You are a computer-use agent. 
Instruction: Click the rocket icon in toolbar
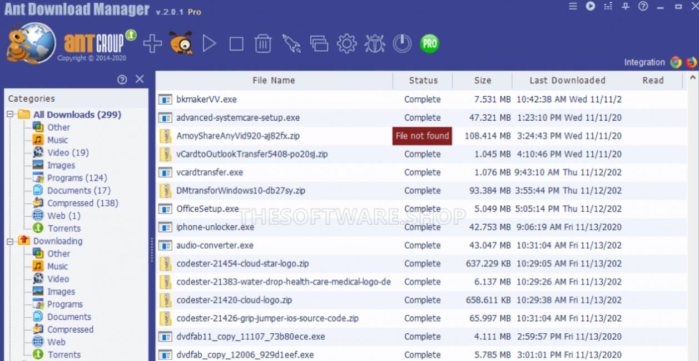[x=291, y=43]
